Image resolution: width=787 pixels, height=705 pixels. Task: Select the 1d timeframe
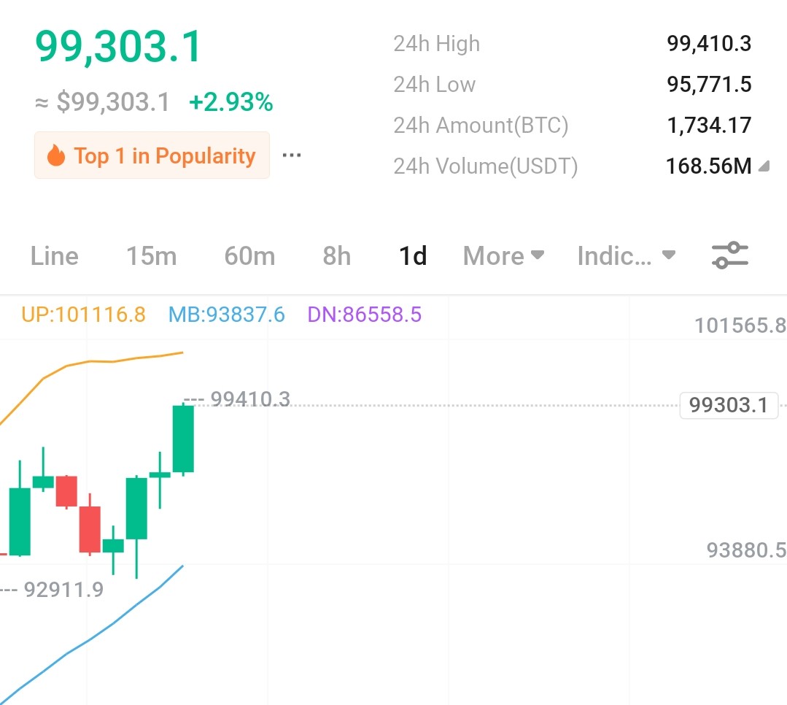click(413, 255)
